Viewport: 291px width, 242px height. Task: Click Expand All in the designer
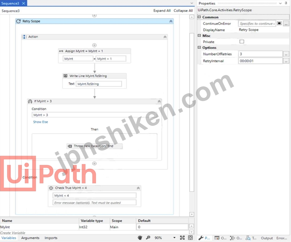[162, 10]
